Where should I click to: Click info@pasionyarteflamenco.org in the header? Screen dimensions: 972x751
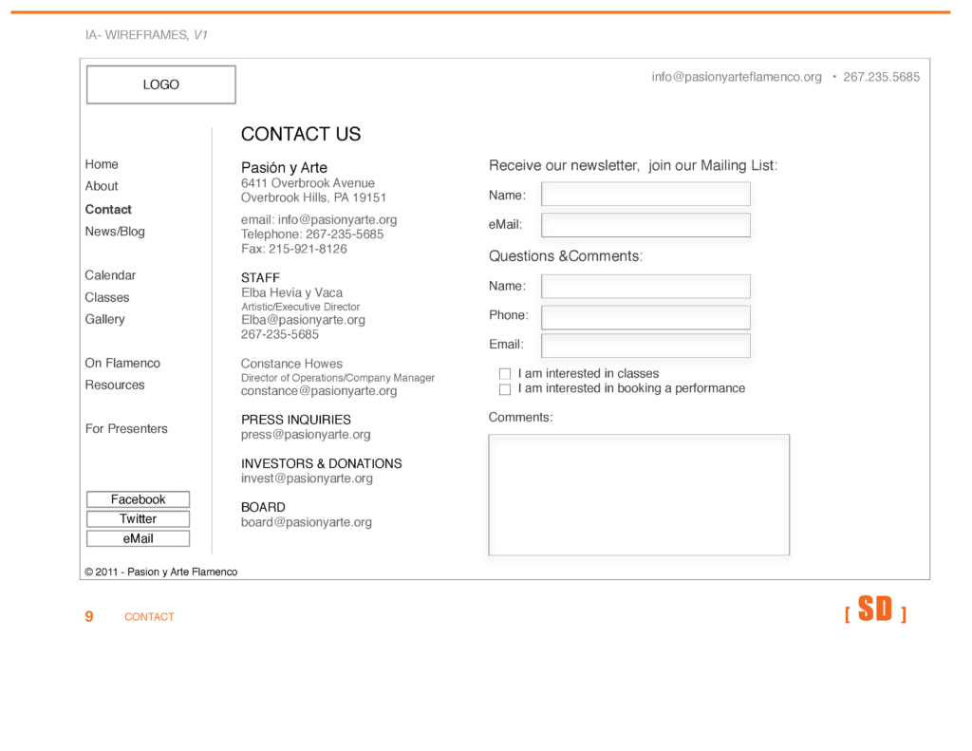click(x=737, y=77)
